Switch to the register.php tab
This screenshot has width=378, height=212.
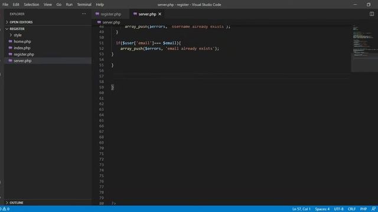click(110, 14)
